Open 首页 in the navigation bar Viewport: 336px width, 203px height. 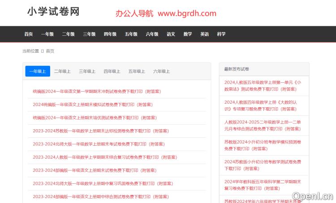click(29, 34)
